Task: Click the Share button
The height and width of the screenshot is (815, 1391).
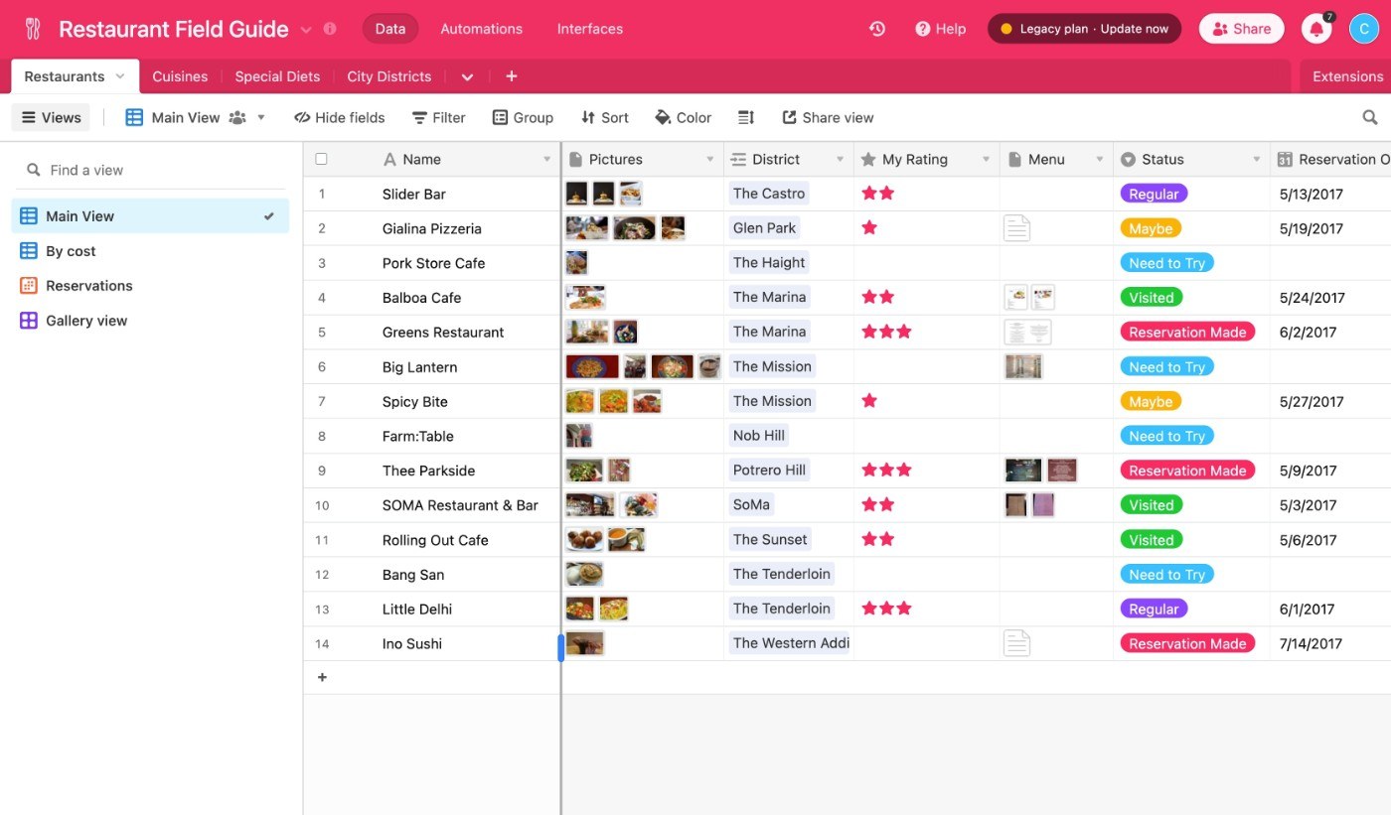Action: point(1241,29)
